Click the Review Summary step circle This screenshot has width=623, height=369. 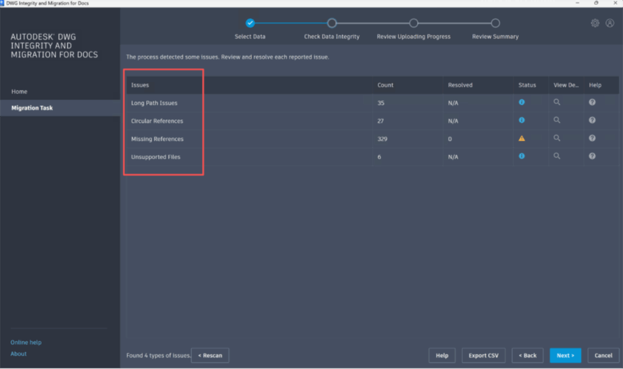coord(495,23)
